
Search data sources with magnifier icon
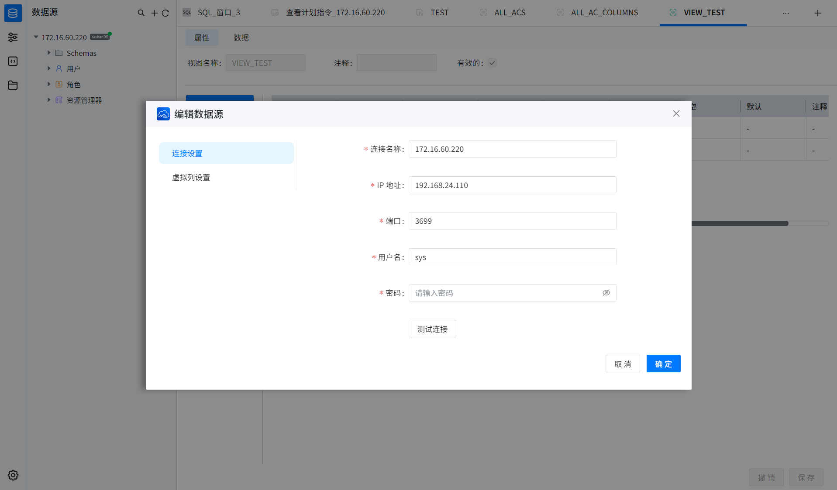tap(141, 13)
